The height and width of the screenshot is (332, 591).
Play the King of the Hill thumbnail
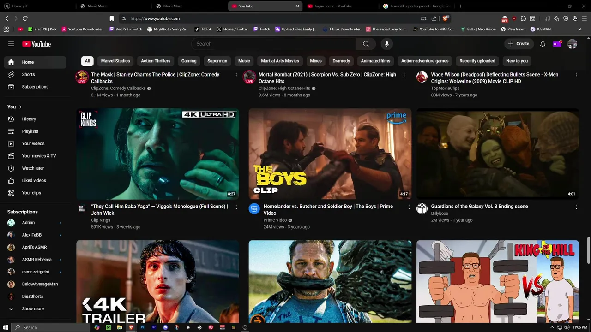tap(498, 281)
